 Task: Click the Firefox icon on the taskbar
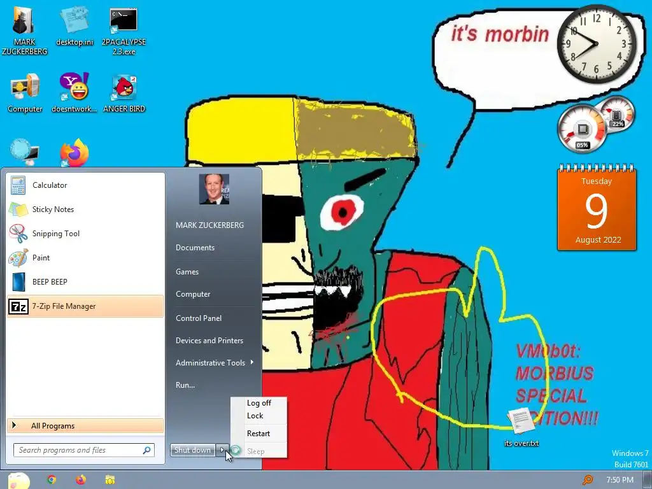(81, 479)
